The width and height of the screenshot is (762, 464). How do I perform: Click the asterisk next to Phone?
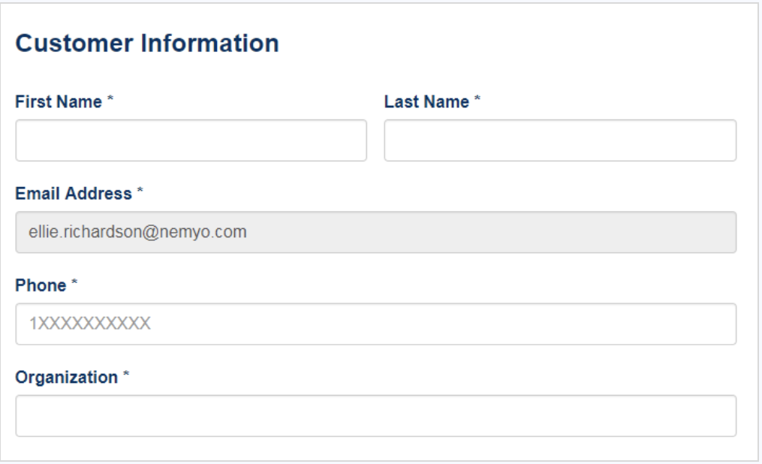point(74,282)
